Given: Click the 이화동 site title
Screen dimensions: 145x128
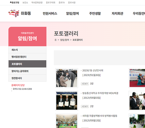Looking at the screenshot, I should (x=26, y=13).
